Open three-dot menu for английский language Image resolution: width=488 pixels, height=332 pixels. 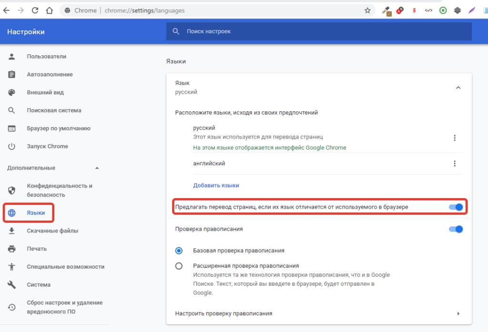[454, 163]
